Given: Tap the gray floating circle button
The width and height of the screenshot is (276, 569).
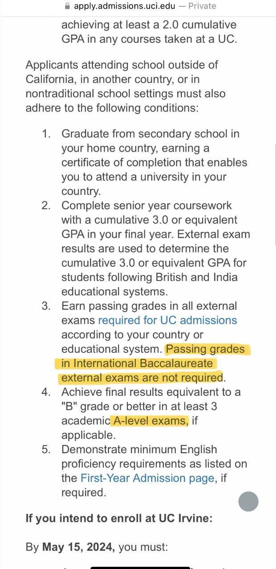Looking at the screenshot, I should (x=248, y=501).
